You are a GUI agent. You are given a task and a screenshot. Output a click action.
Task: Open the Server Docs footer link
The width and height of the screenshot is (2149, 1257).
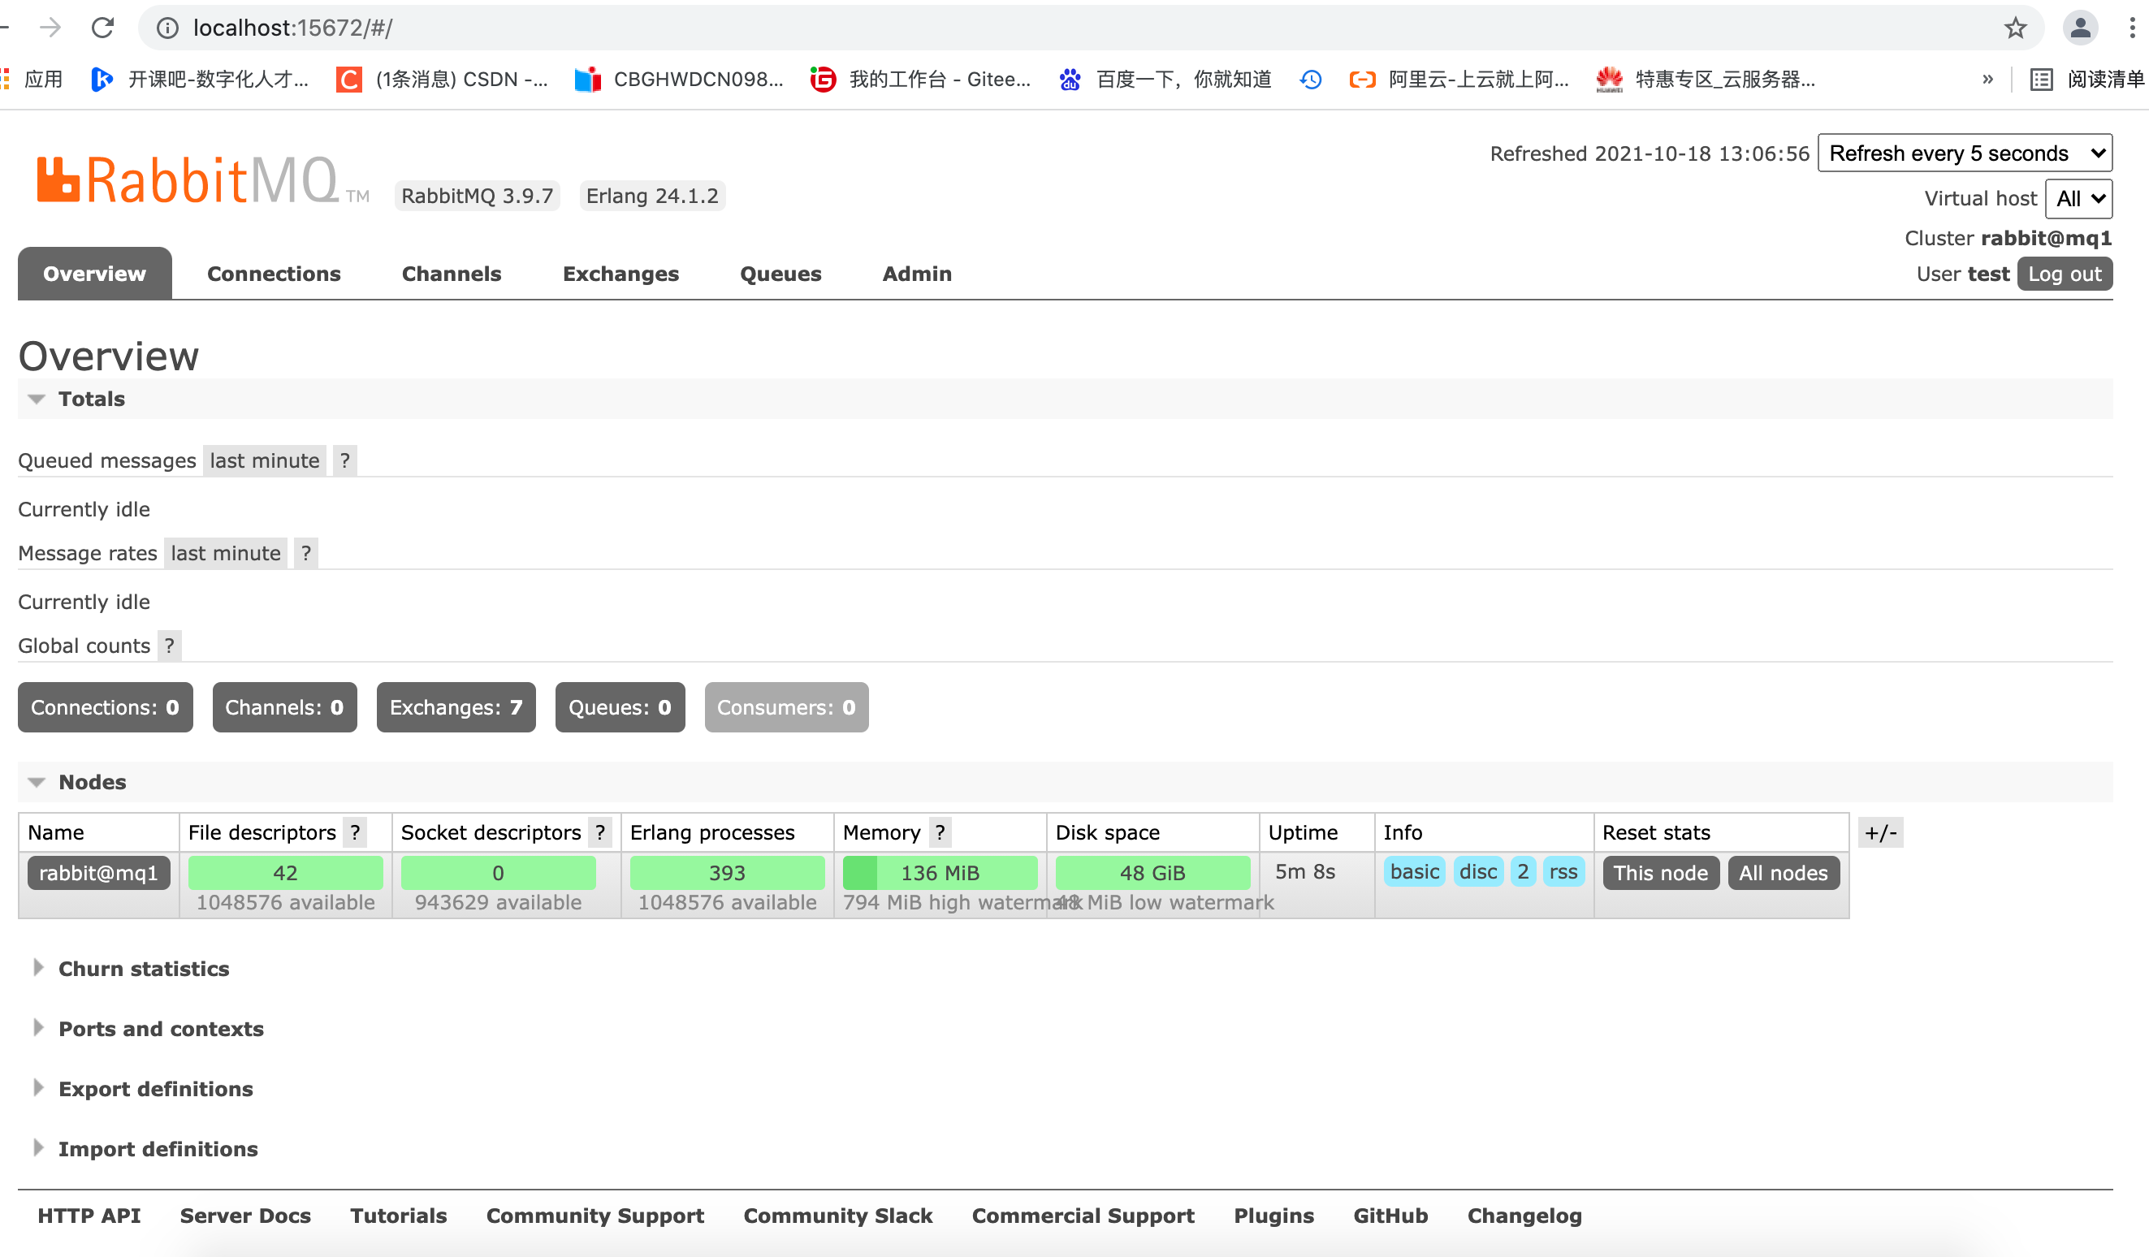pos(244,1216)
